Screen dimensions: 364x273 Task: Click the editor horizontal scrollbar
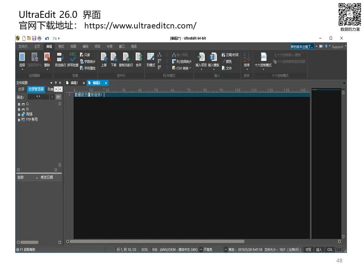(157, 242)
